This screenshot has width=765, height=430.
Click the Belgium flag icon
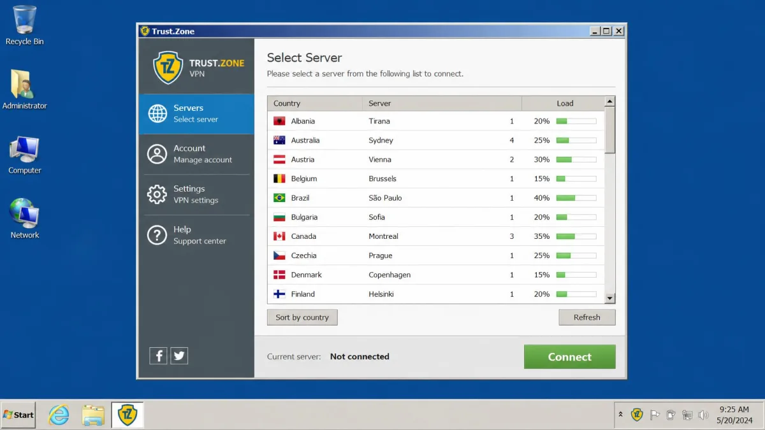coord(279,178)
